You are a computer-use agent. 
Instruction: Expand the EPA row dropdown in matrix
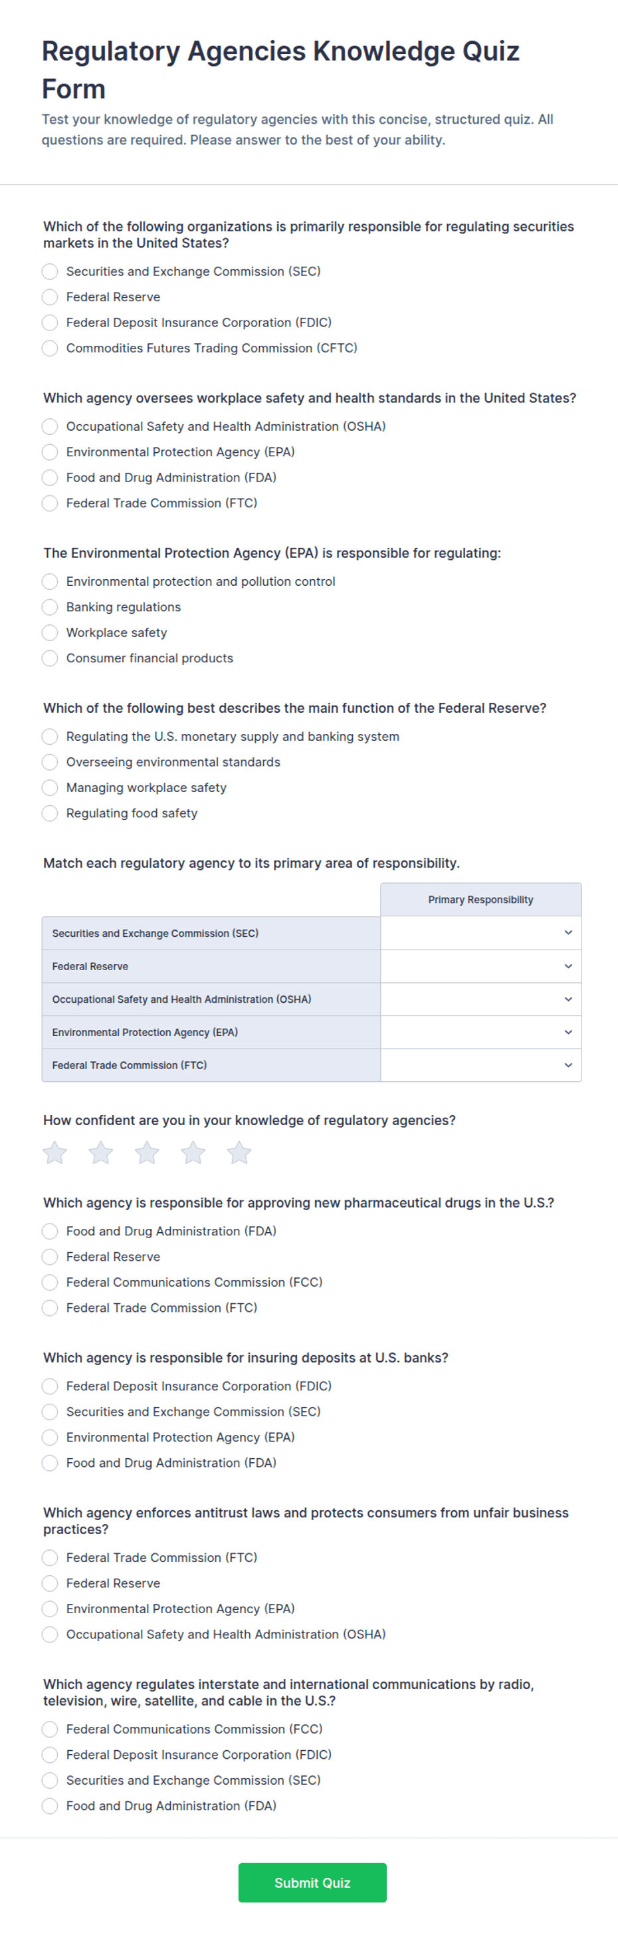point(480,1031)
